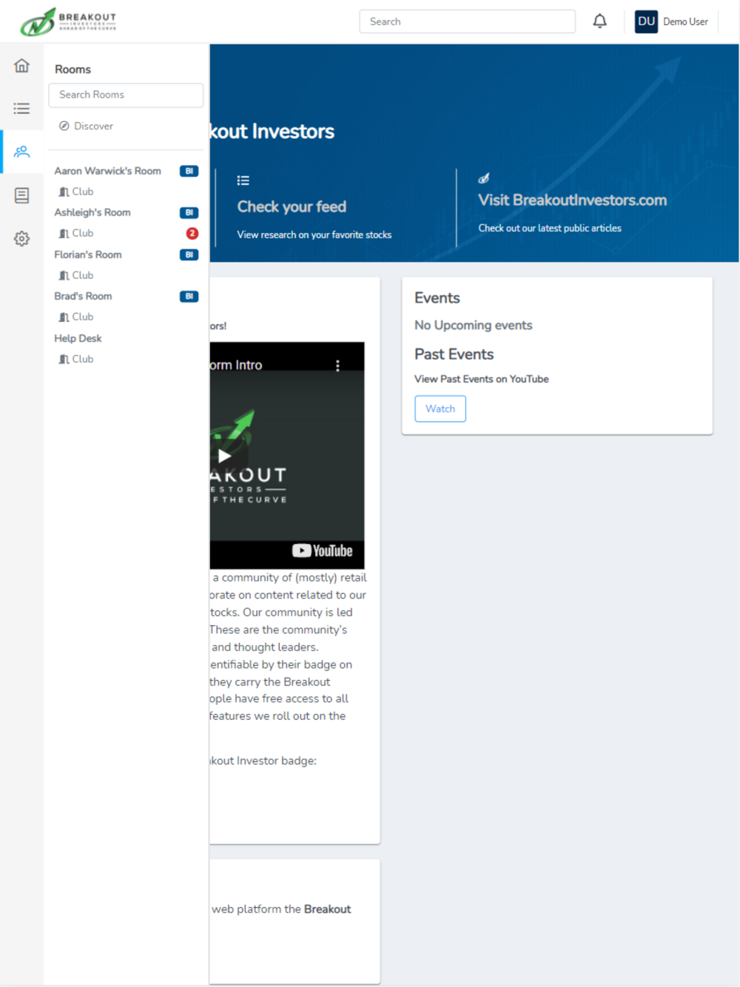Open the Club channel under Florian's Room

pos(76,275)
